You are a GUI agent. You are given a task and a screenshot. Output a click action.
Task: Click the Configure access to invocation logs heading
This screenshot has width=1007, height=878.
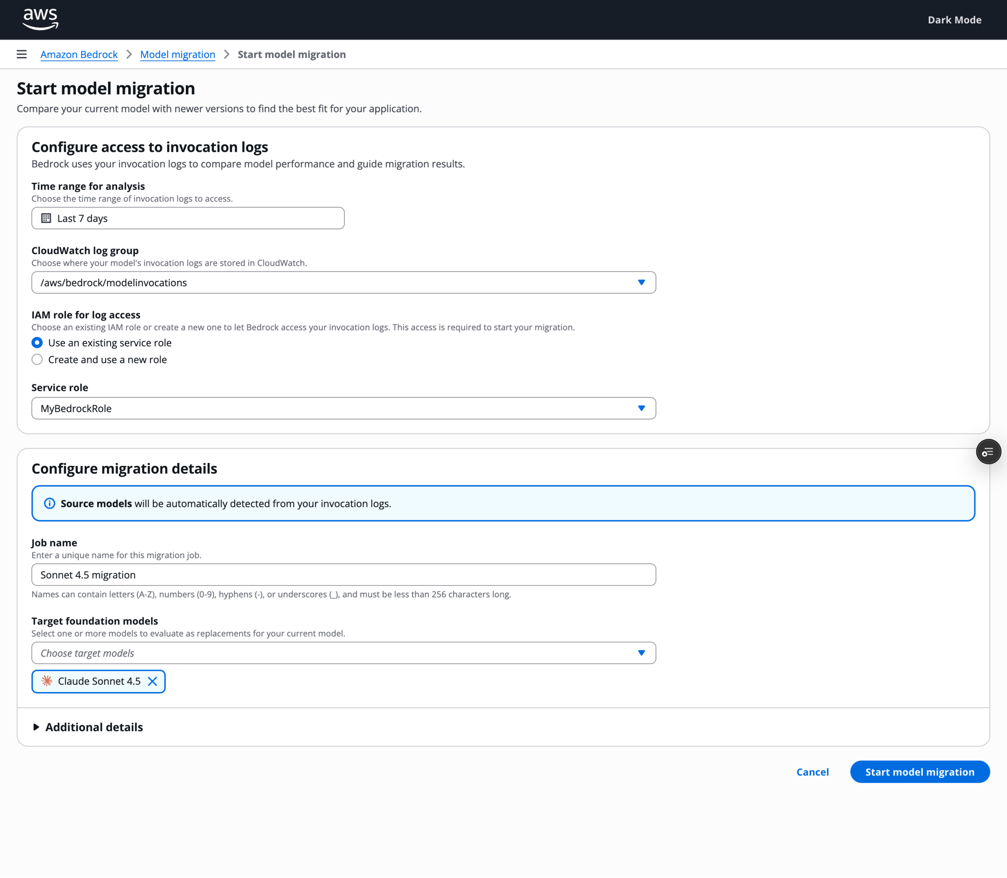point(149,147)
